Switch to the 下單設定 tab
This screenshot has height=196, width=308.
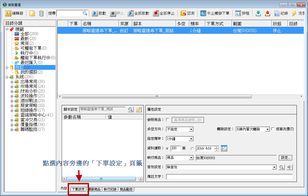[78, 189]
